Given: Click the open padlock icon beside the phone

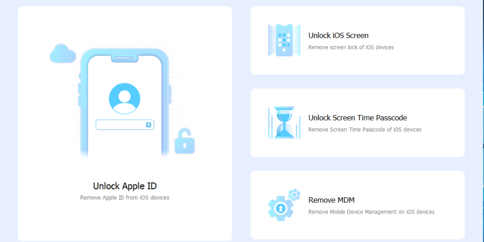Looking at the screenshot, I should click(x=185, y=141).
